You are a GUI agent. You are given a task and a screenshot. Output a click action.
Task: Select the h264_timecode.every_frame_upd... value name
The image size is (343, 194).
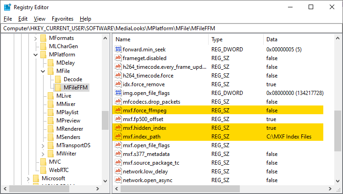click(165, 67)
